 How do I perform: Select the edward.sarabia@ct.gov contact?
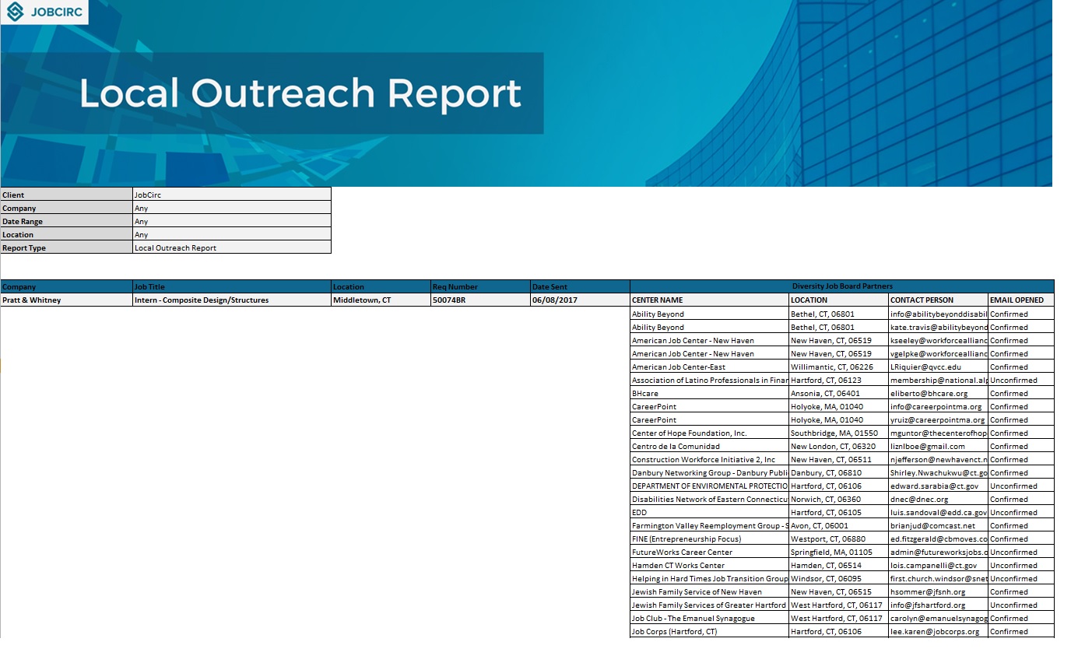click(939, 486)
